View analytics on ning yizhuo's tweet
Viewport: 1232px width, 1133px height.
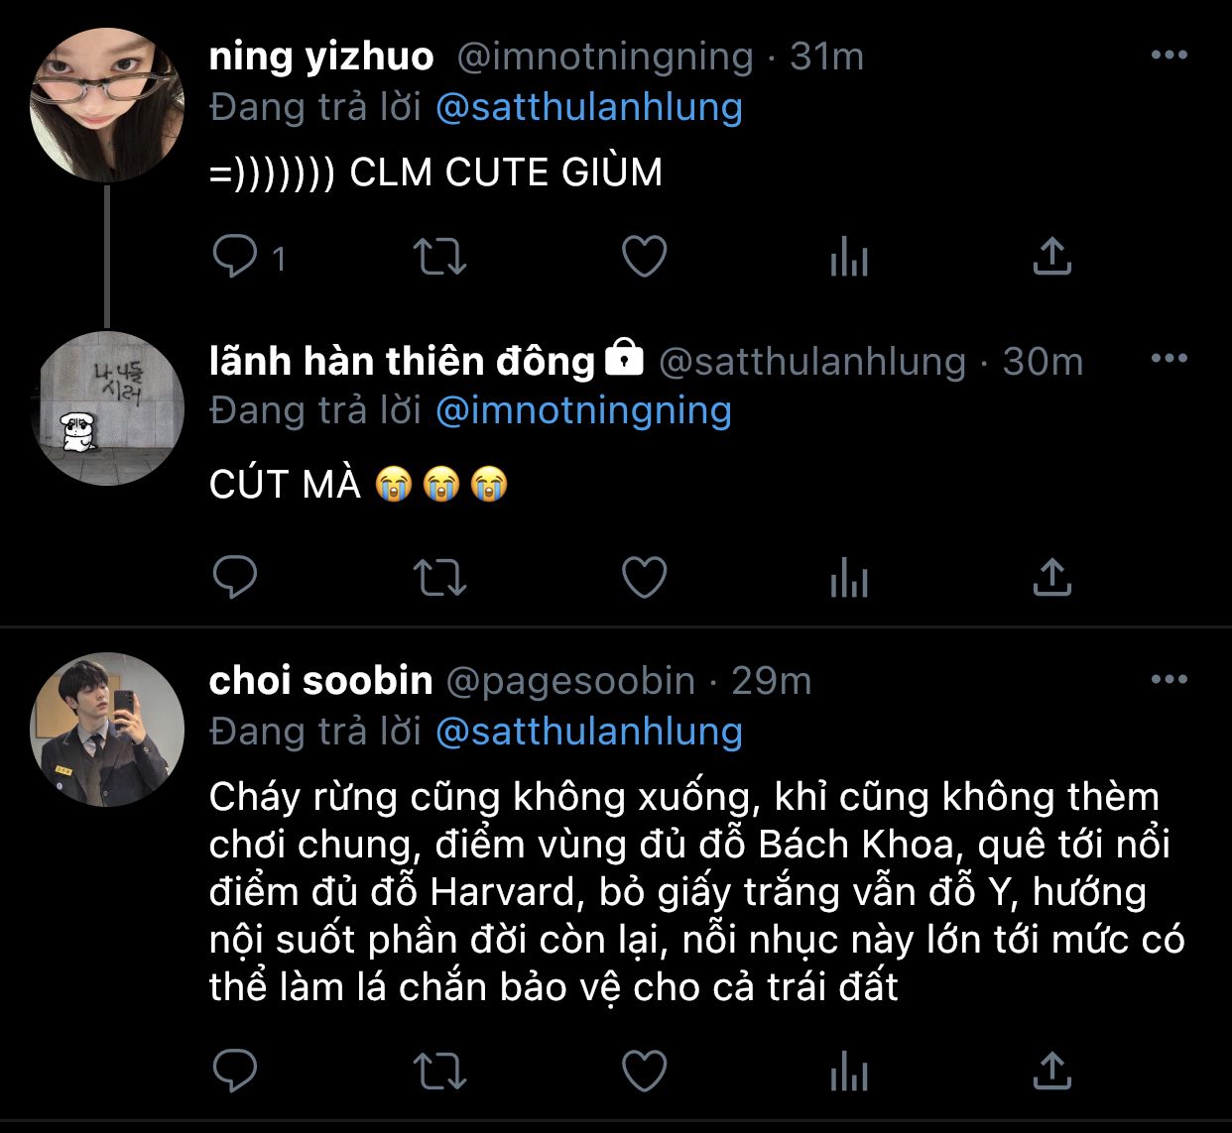click(x=849, y=258)
